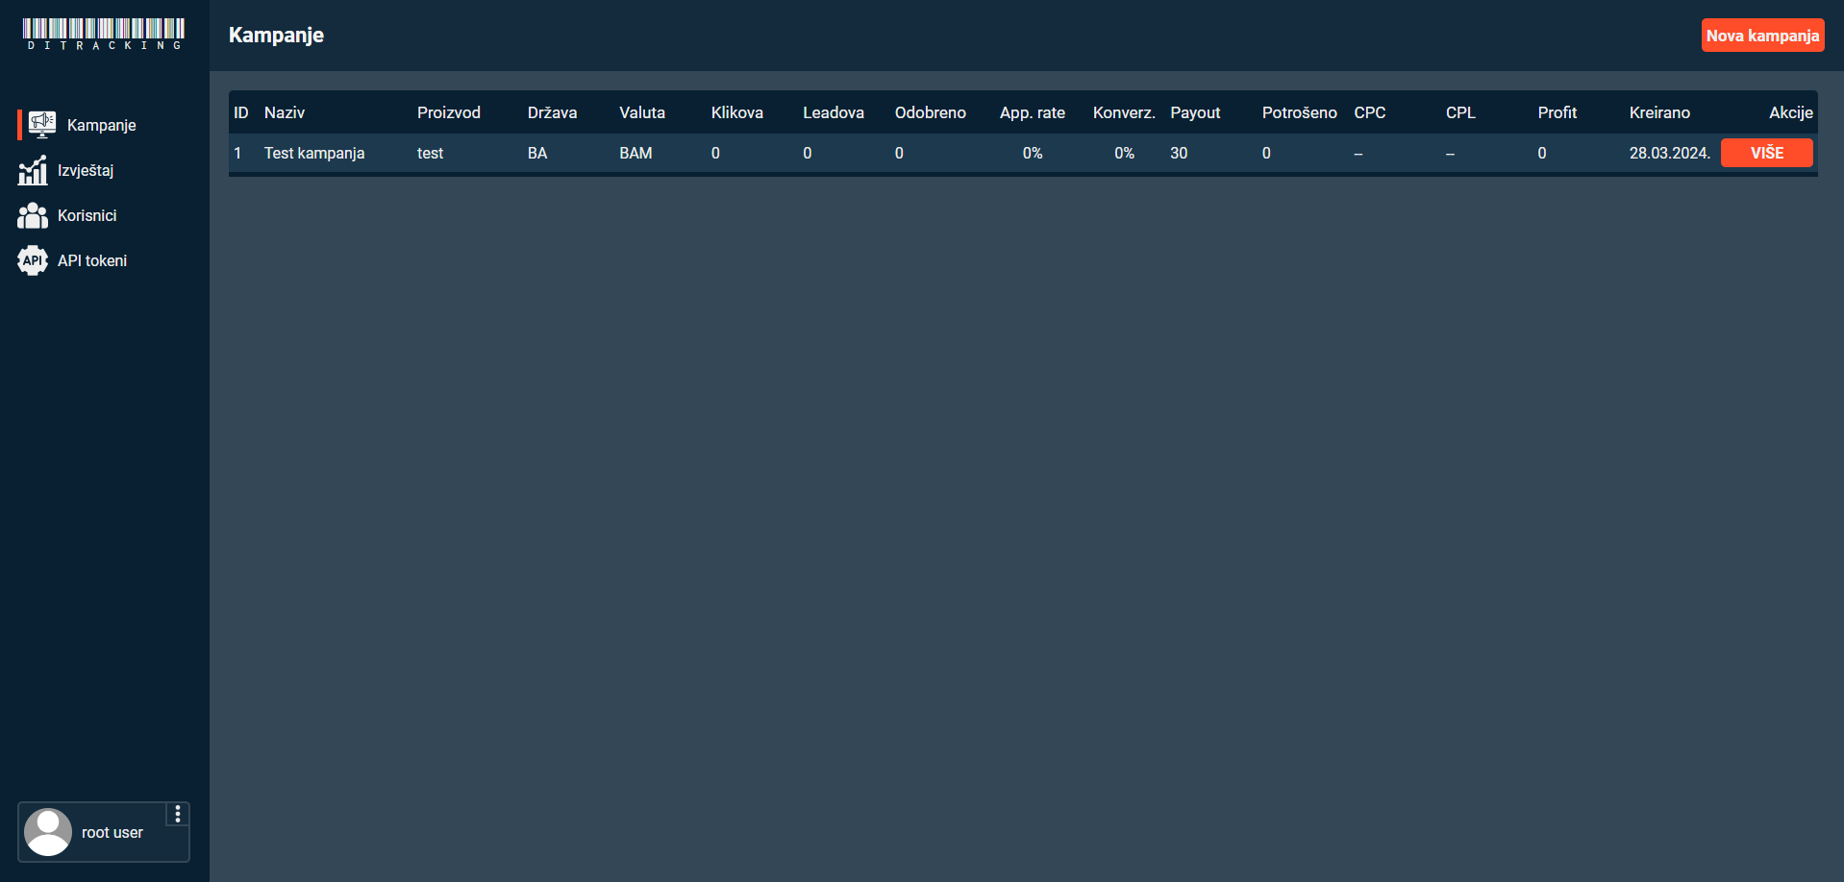Open the Kampanje sidebar menu item
This screenshot has width=1844, height=882.
click(105, 125)
